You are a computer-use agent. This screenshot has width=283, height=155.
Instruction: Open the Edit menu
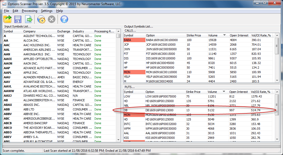click(x=15, y=11)
